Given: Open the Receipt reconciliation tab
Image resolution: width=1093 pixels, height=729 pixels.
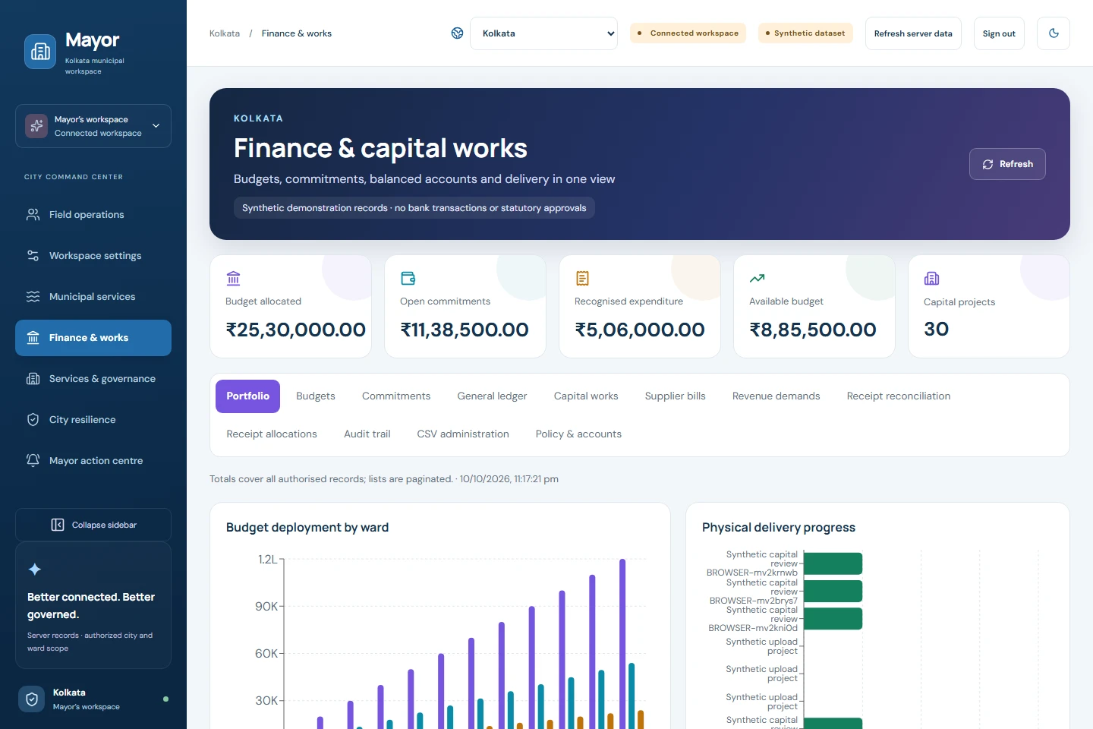Looking at the screenshot, I should click(899, 396).
